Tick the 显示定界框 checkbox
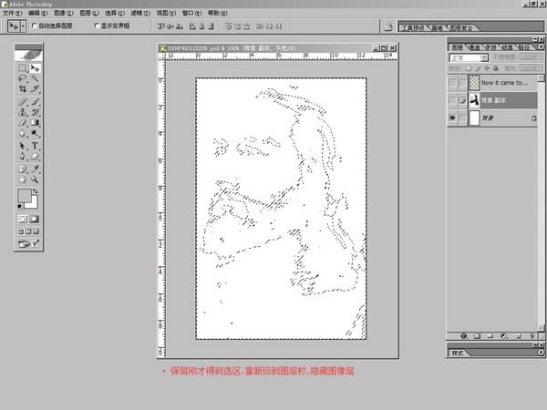Screen dimensions: 547x410 coord(98,26)
